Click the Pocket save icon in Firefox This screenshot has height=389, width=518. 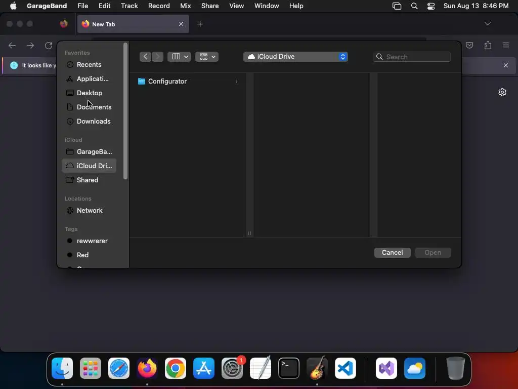click(469, 45)
